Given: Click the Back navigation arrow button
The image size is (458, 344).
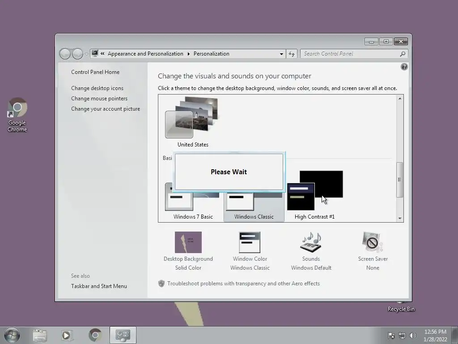Looking at the screenshot, I should pyautogui.click(x=65, y=54).
